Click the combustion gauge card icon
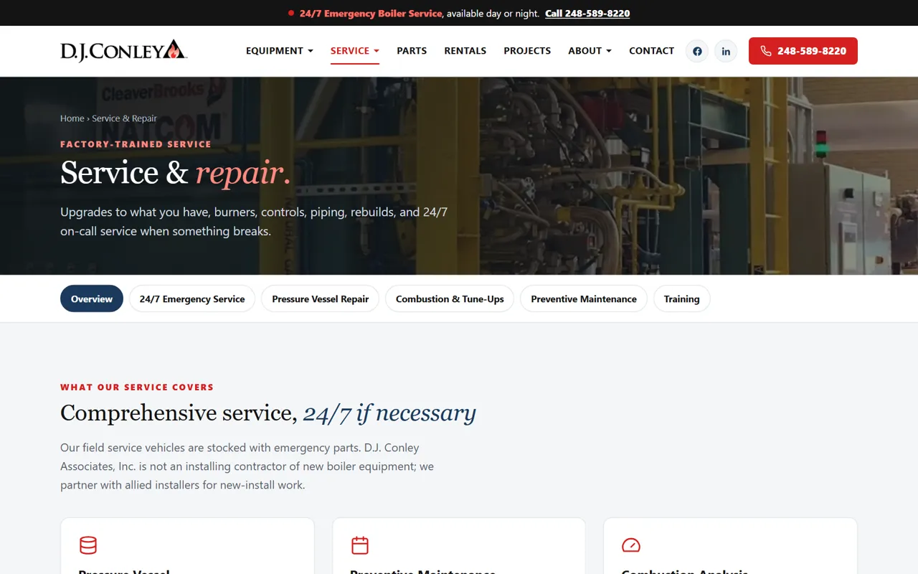918x574 pixels. [631, 545]
